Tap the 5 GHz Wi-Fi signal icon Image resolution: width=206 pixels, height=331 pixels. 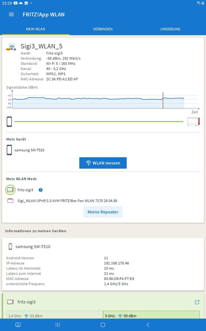(120, 316)
